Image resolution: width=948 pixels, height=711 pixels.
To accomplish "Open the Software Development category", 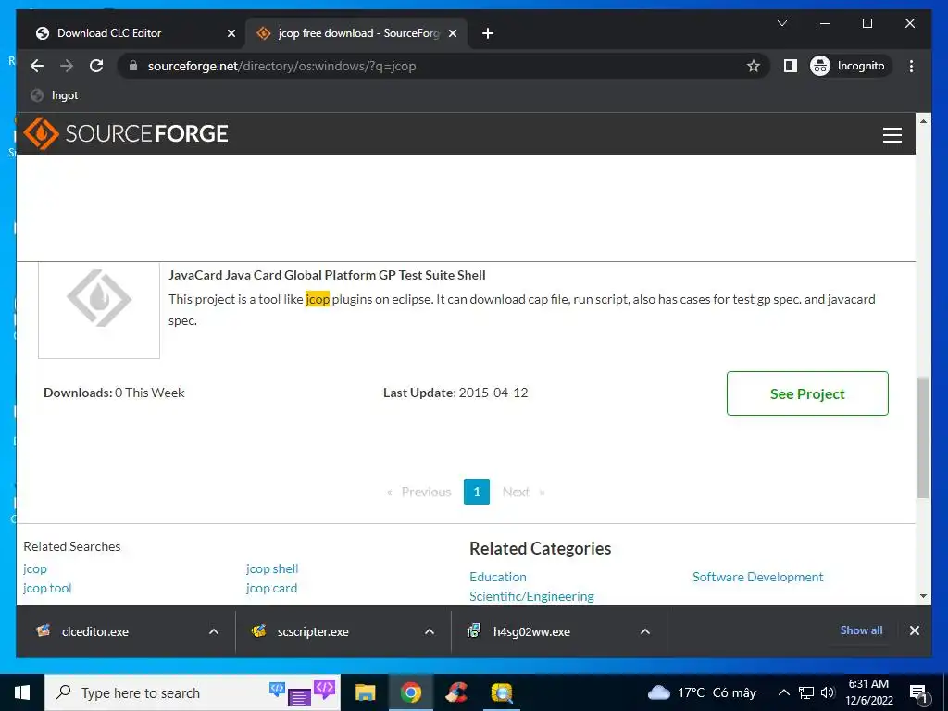I will point(757,577).
